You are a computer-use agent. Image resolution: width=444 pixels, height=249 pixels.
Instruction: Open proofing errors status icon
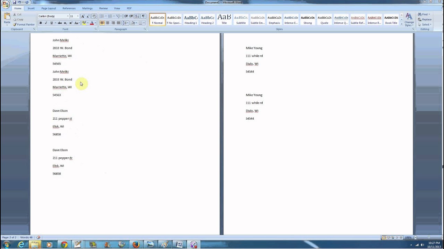coord(38,238)
